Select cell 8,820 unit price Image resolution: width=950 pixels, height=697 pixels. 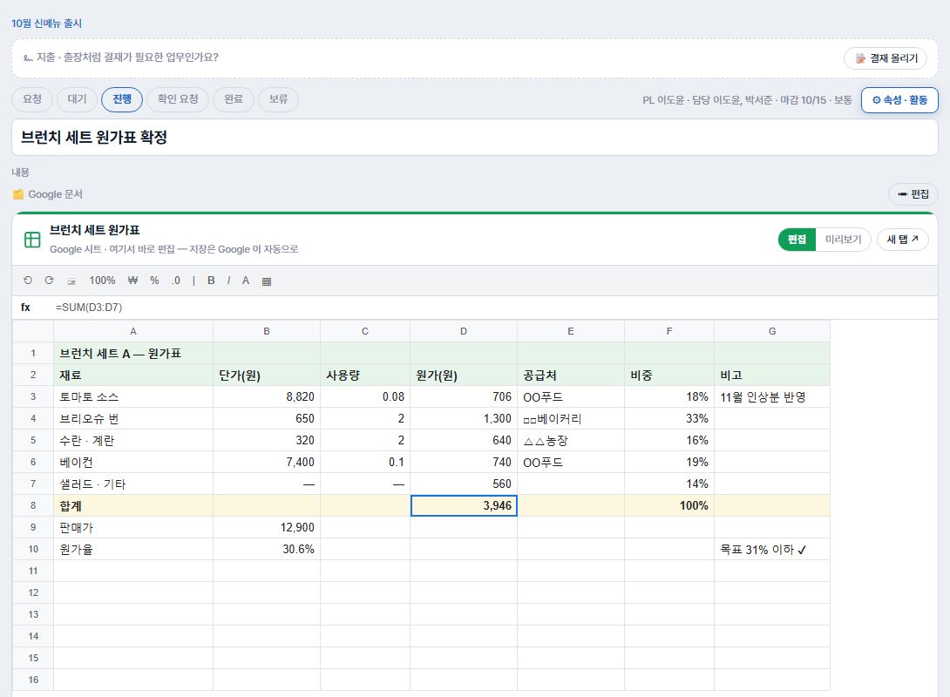point(267,396)
